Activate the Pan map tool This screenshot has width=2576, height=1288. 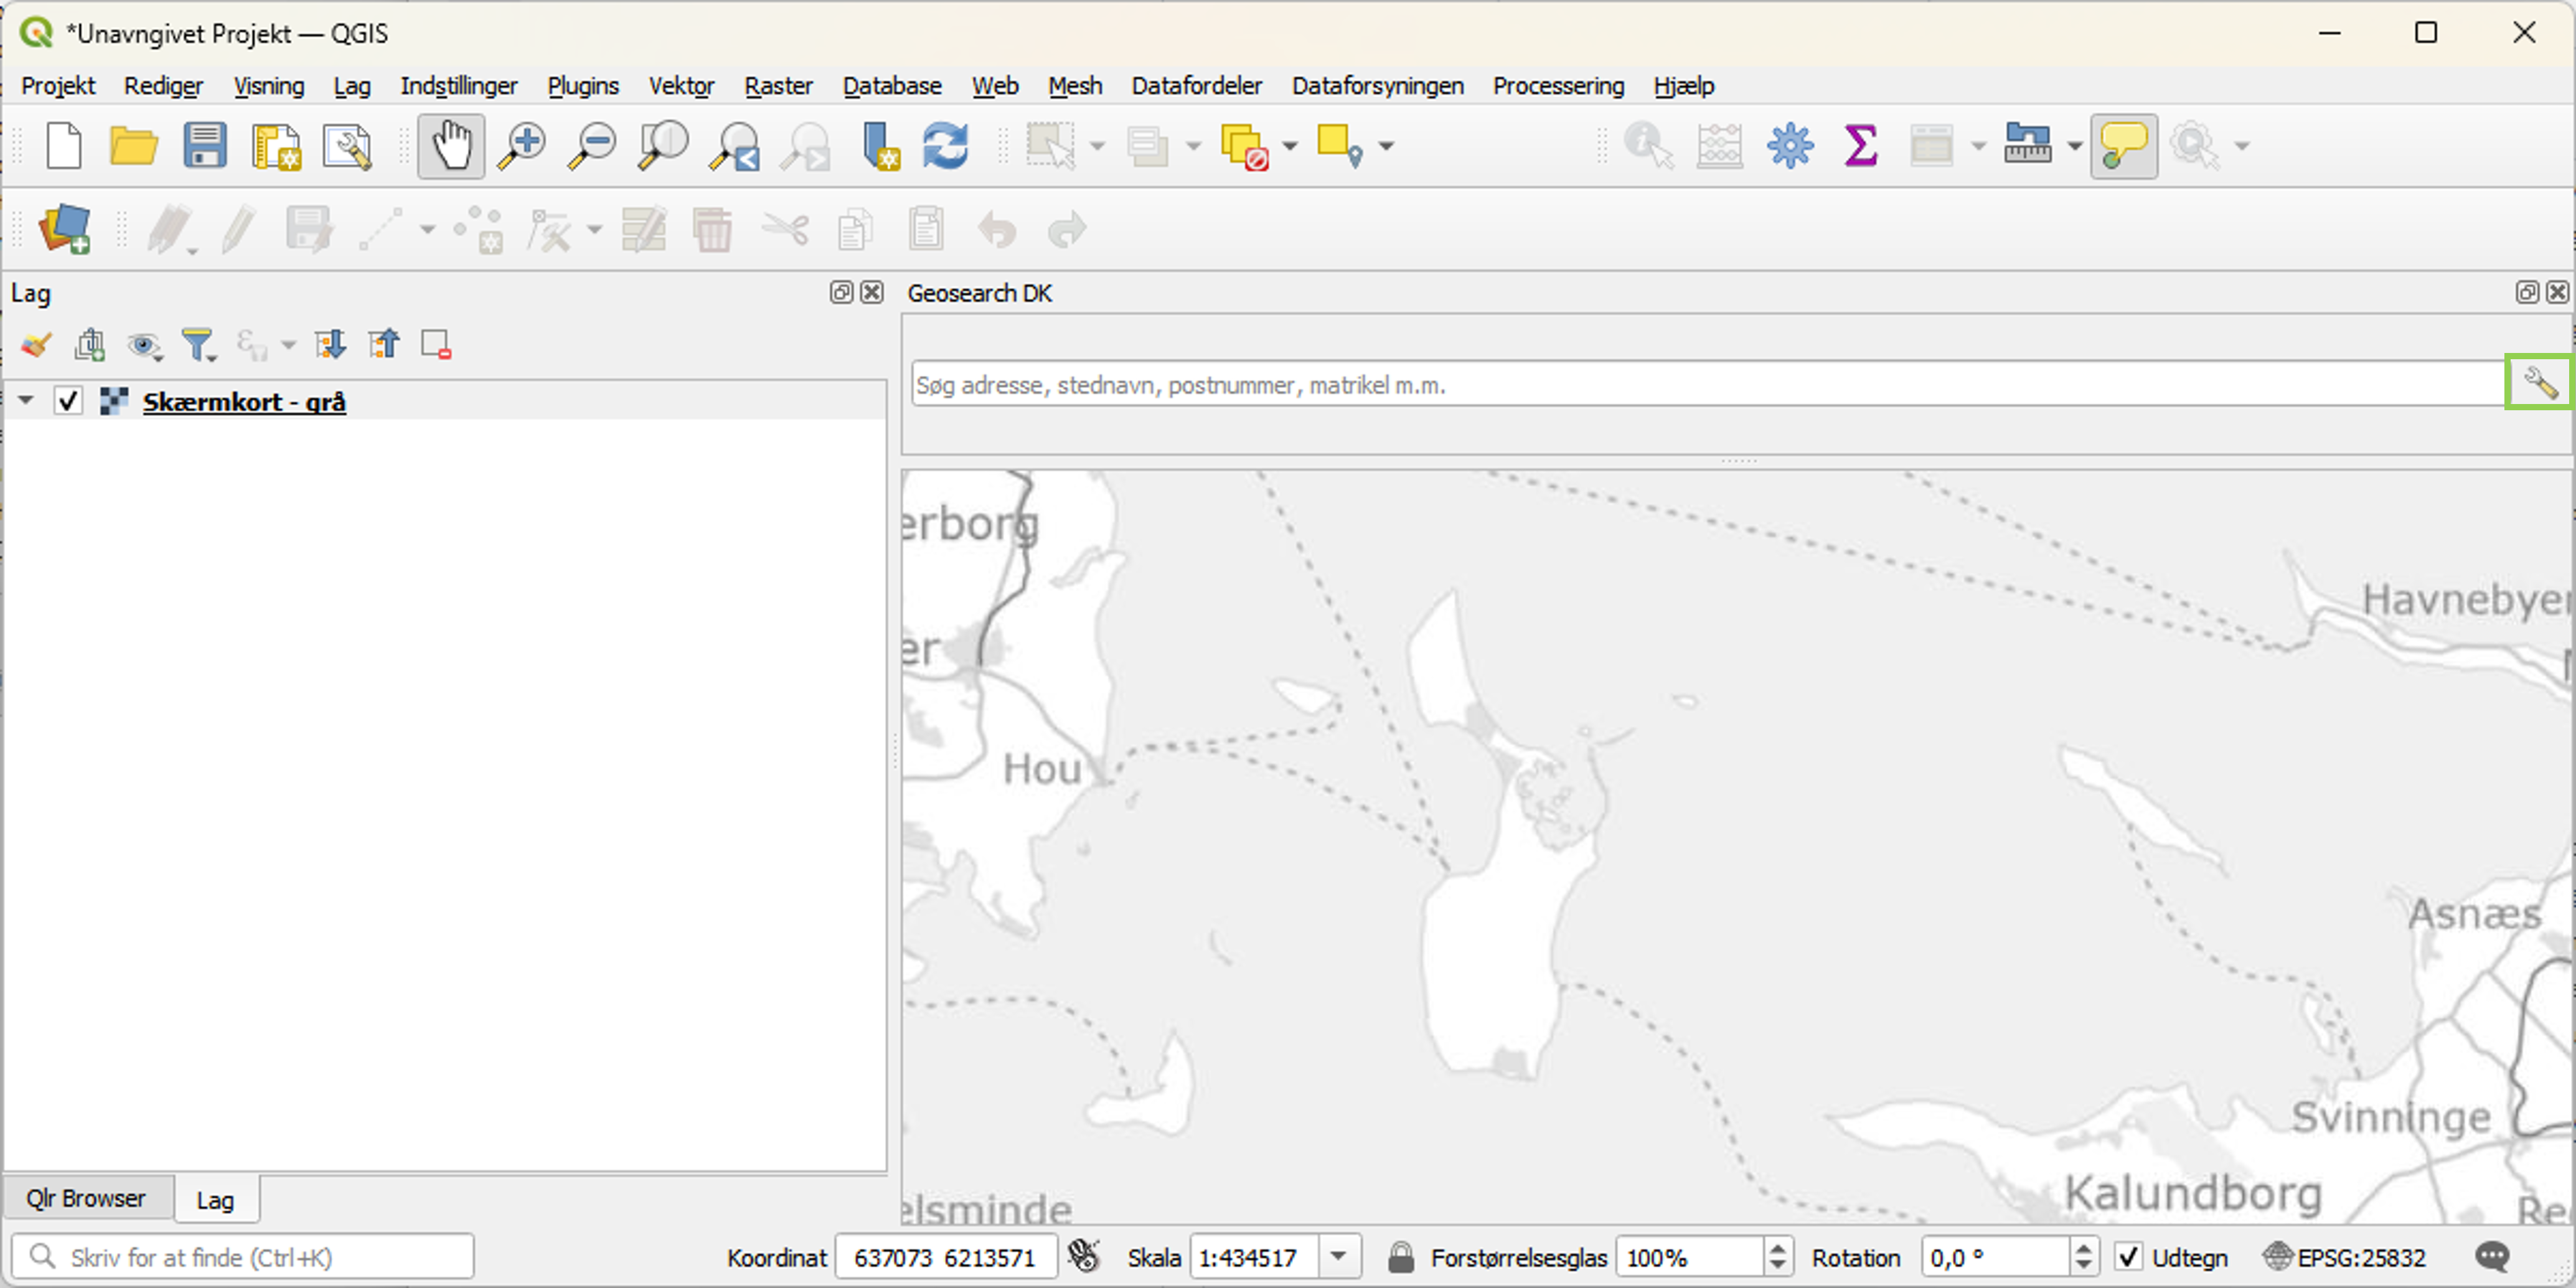point(450,145)
